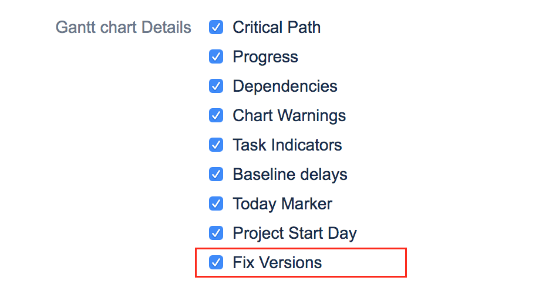The width and height of the screenshot is (559, 287).
Task: Disable the Project Start Day checkbox
Action: click(x=216, y=233)
